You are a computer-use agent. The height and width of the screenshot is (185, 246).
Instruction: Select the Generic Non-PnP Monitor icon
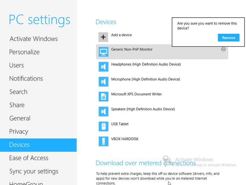(x=103, y=52)
